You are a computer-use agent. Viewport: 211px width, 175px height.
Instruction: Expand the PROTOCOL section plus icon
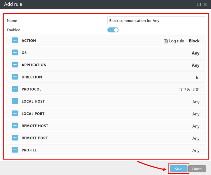coord(15,89)
